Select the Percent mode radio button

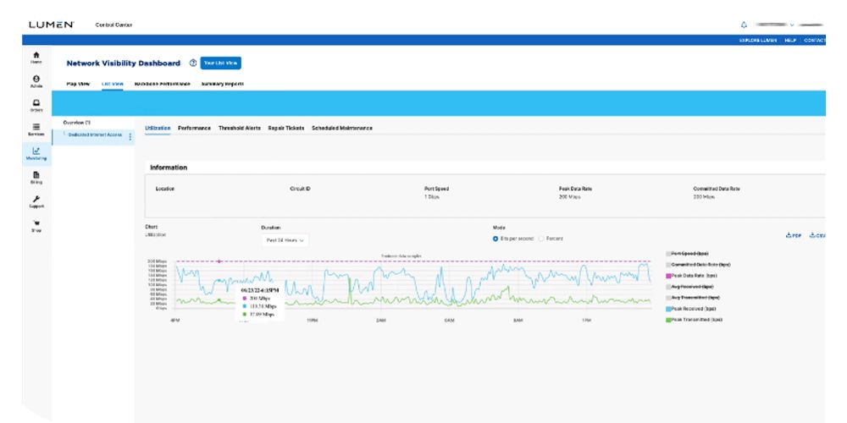[541, 239]
